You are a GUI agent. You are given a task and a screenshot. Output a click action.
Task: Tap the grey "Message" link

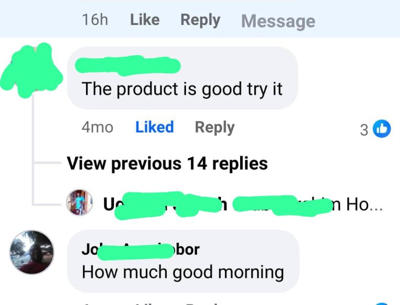pyautogui.click(x=278, y=21)
